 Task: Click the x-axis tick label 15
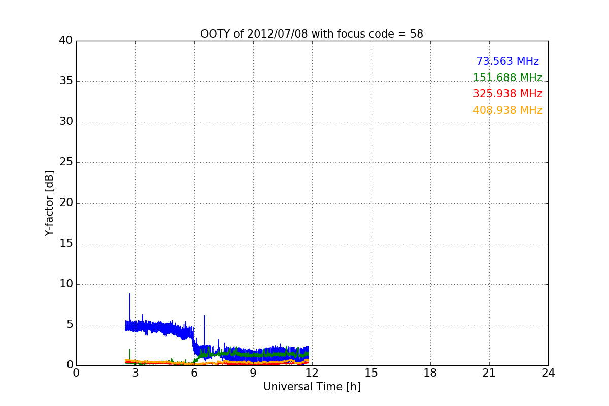coord(371,373)
